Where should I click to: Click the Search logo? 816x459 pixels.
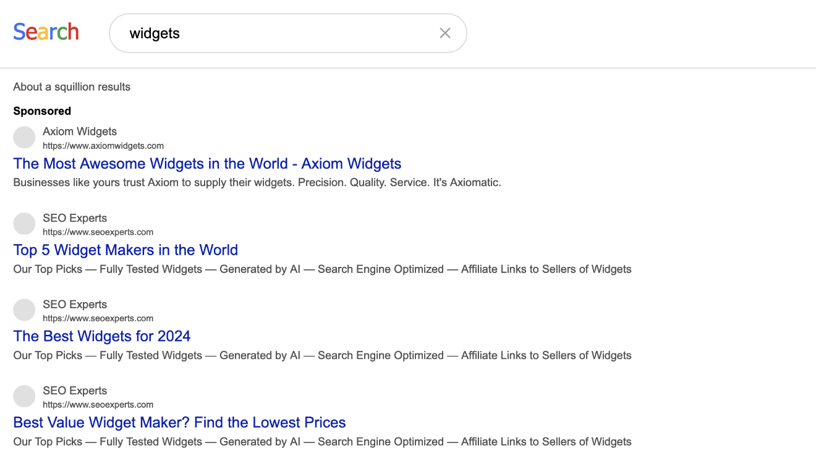46,32
